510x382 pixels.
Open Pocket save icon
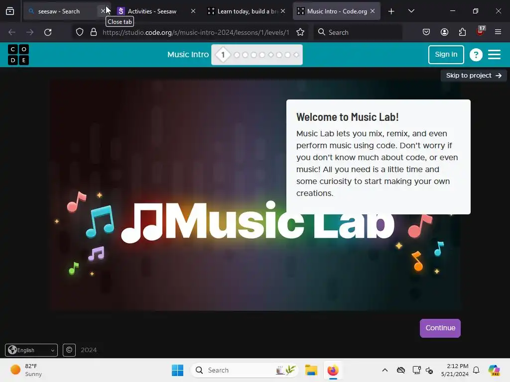pos(426,32)
